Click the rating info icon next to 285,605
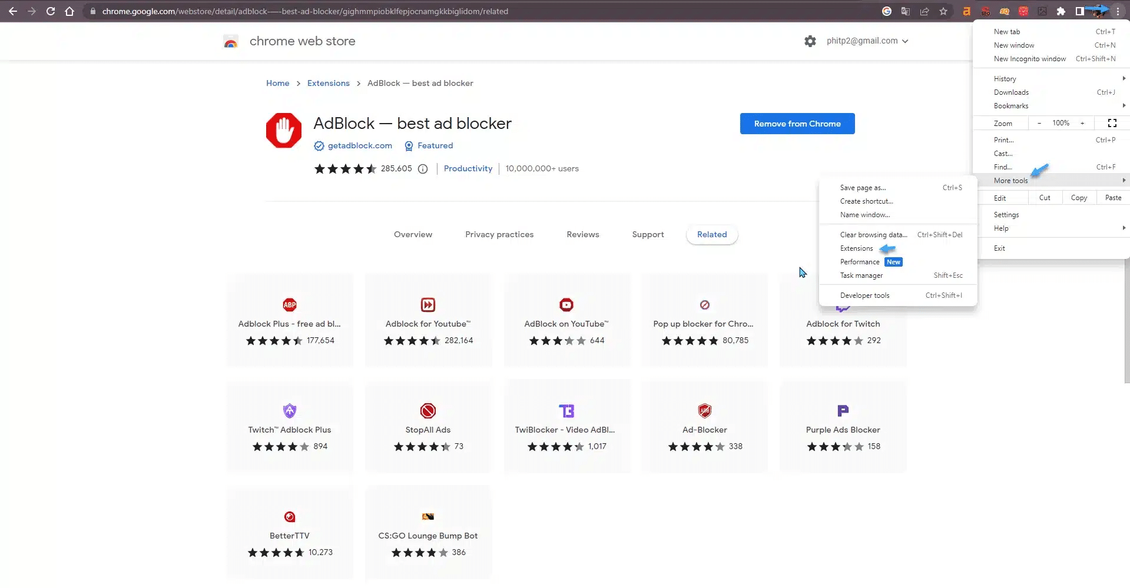Screen dimensions: 1130x588 423,169
